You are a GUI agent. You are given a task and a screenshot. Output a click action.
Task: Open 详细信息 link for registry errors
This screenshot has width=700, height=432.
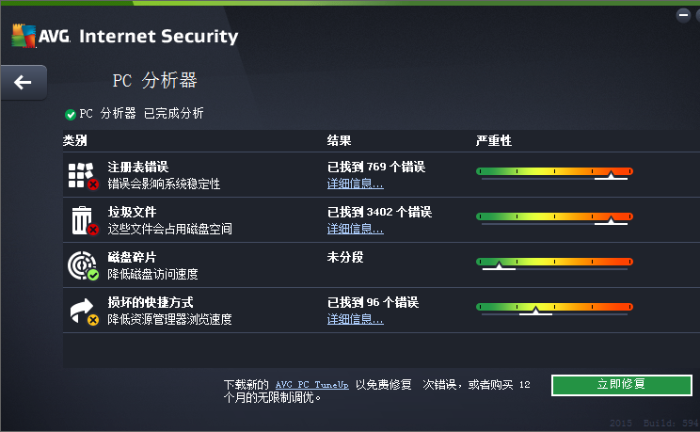pyautogui.click(x=355, y=184)
